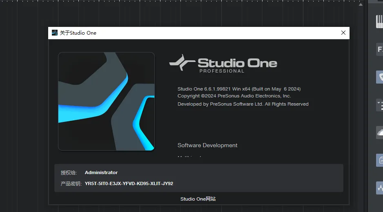Click the licensed user name 'Administrator'
383x212 pixels.
101,172
